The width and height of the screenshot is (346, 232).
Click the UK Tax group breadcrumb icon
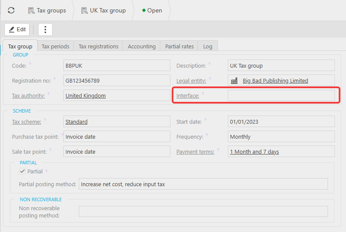[x=84, y=11]
